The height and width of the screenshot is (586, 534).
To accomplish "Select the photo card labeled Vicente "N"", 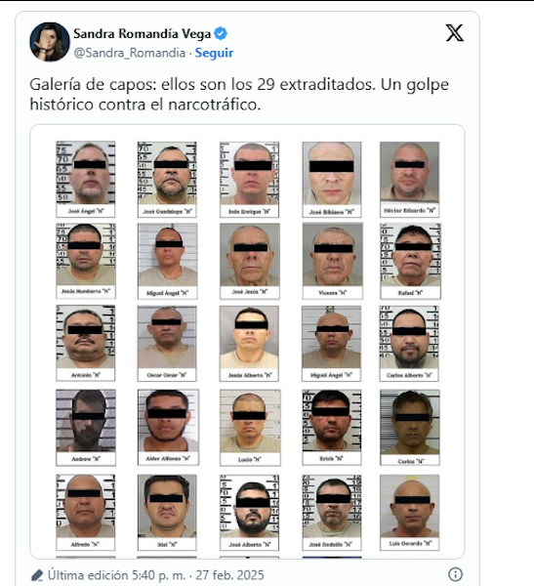I will coord(332,261).
